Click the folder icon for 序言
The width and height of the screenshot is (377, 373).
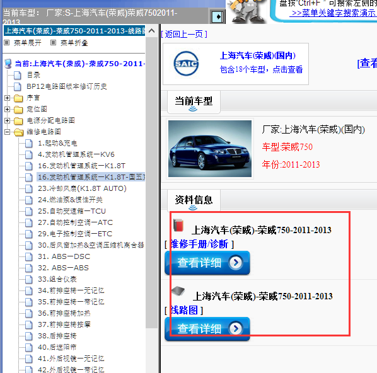pyautogui.click(x=18, y=98)
